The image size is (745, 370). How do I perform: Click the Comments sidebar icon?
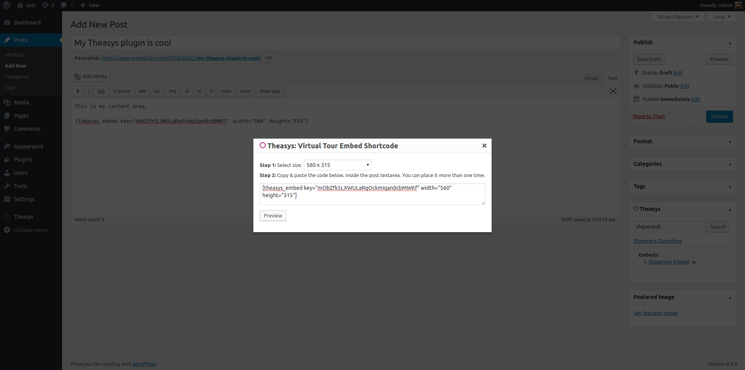pos(7,129)
